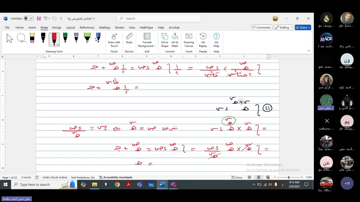Click the Page 1 of 22 indicator

click(10, 177)
